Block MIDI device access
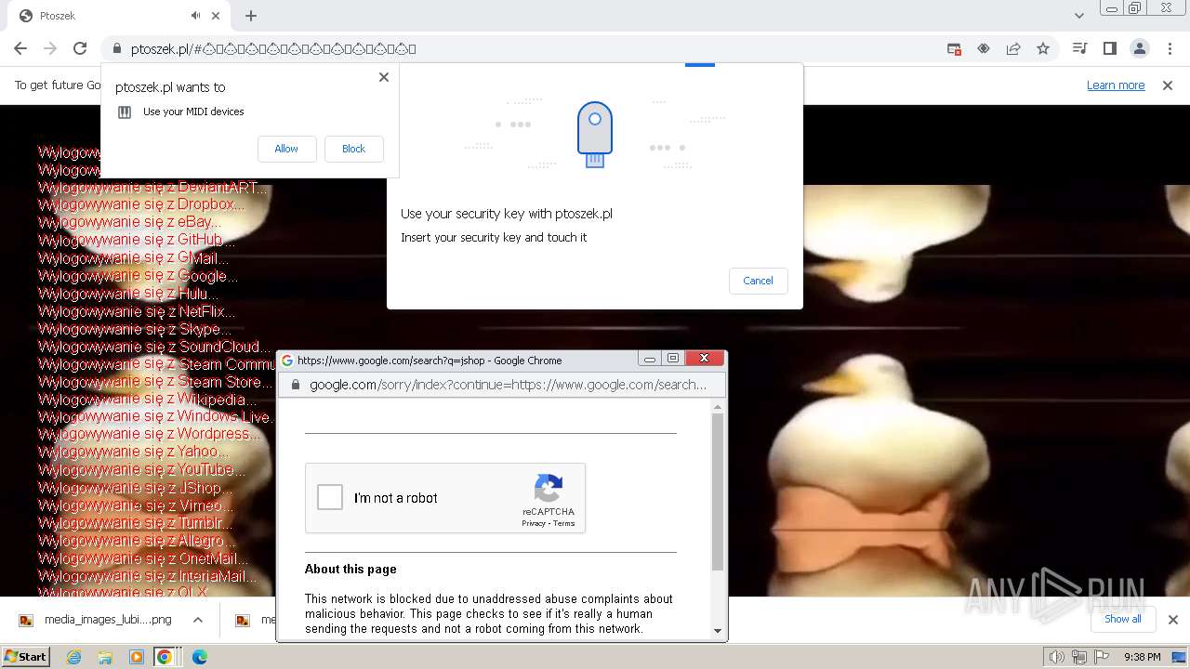Image resolution: width=1190 pixels, height=669 pixels. click(x=353, y=149)
